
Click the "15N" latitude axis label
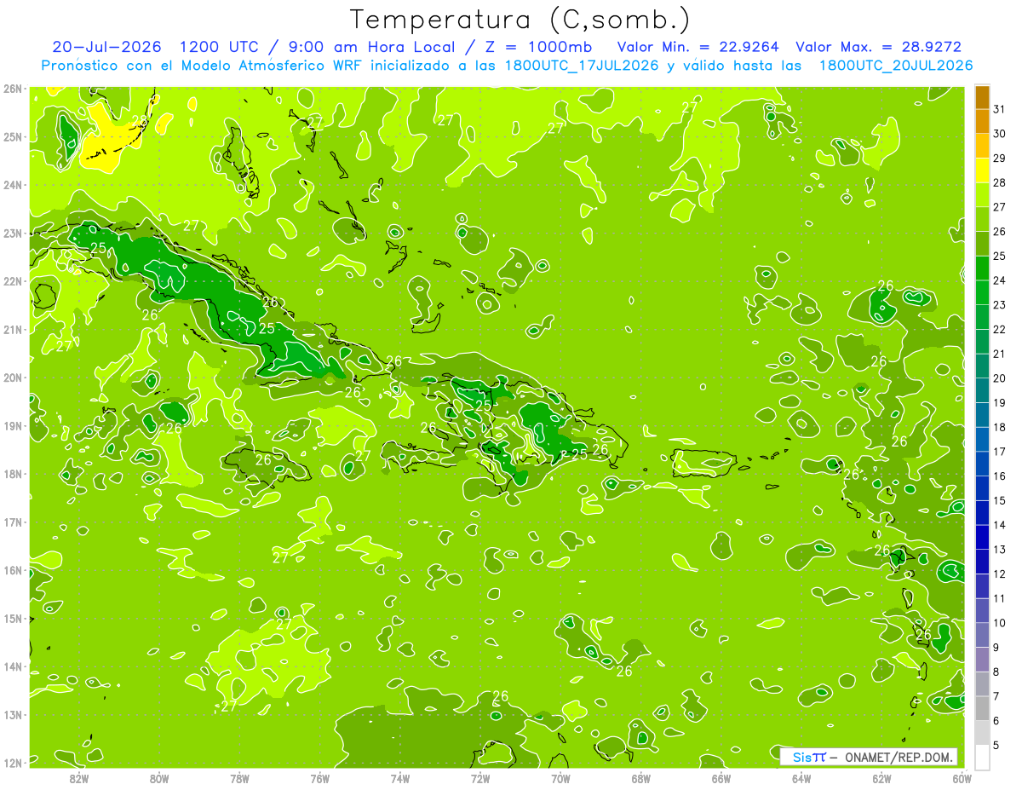(12, 619)
